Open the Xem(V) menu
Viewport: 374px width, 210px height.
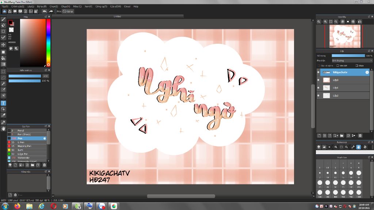[88, 7]
